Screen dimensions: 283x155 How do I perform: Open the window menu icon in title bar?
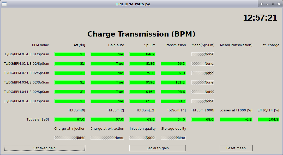(4, 4)
